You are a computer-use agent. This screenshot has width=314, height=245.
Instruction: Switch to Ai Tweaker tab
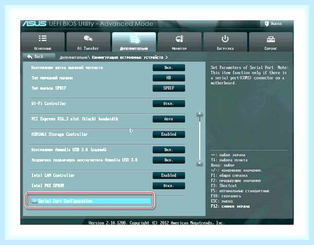pos(88,42)
